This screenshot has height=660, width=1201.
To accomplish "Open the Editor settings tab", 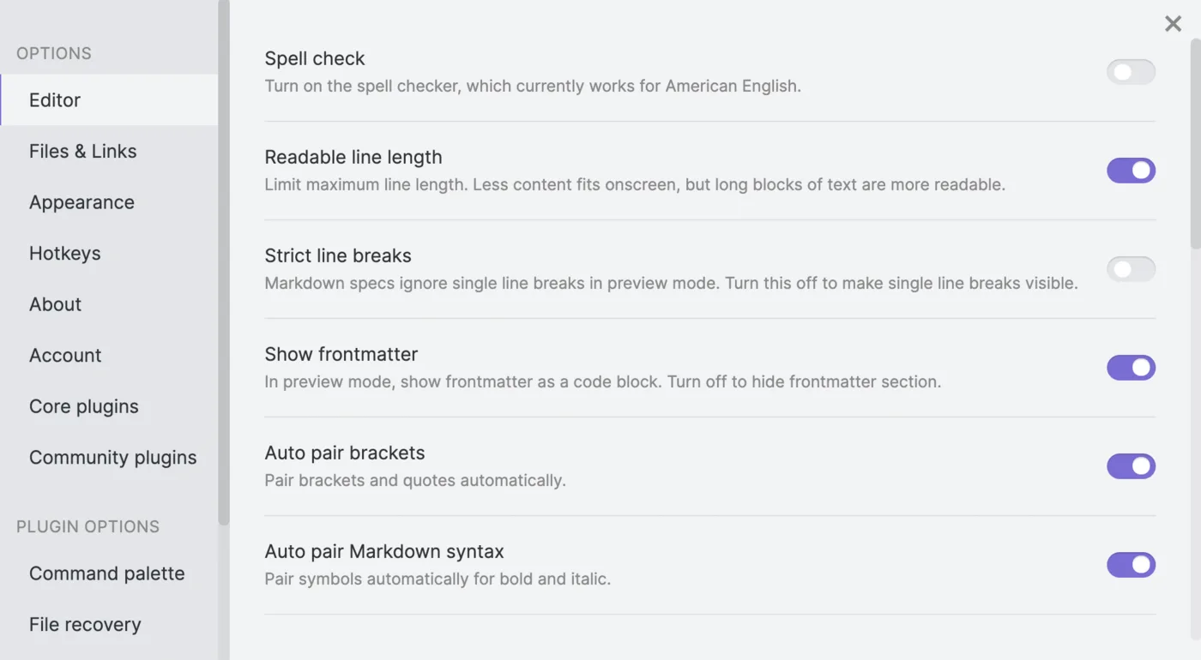I will tap(55, 100).
